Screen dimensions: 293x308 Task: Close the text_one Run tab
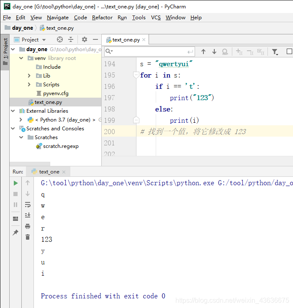click(64, 172)
